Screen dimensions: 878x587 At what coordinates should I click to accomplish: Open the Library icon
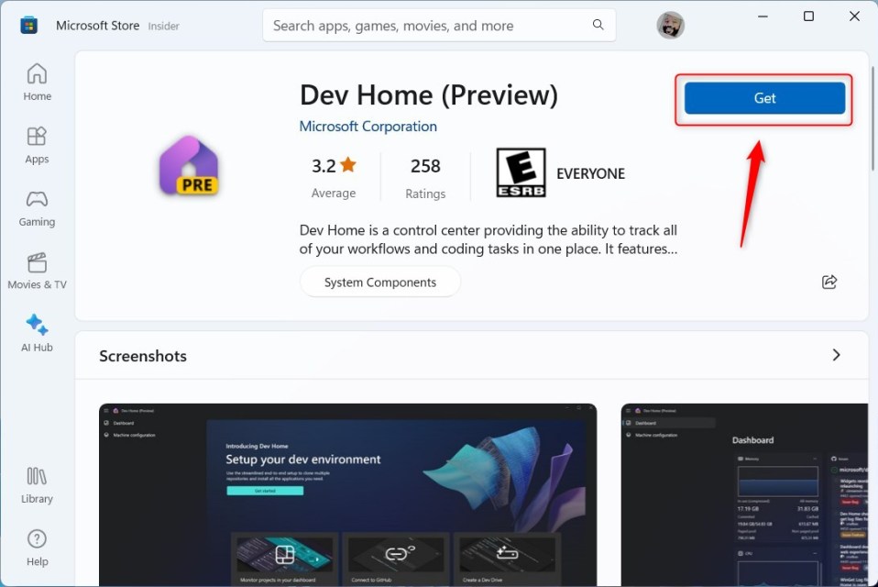point(37,476)
